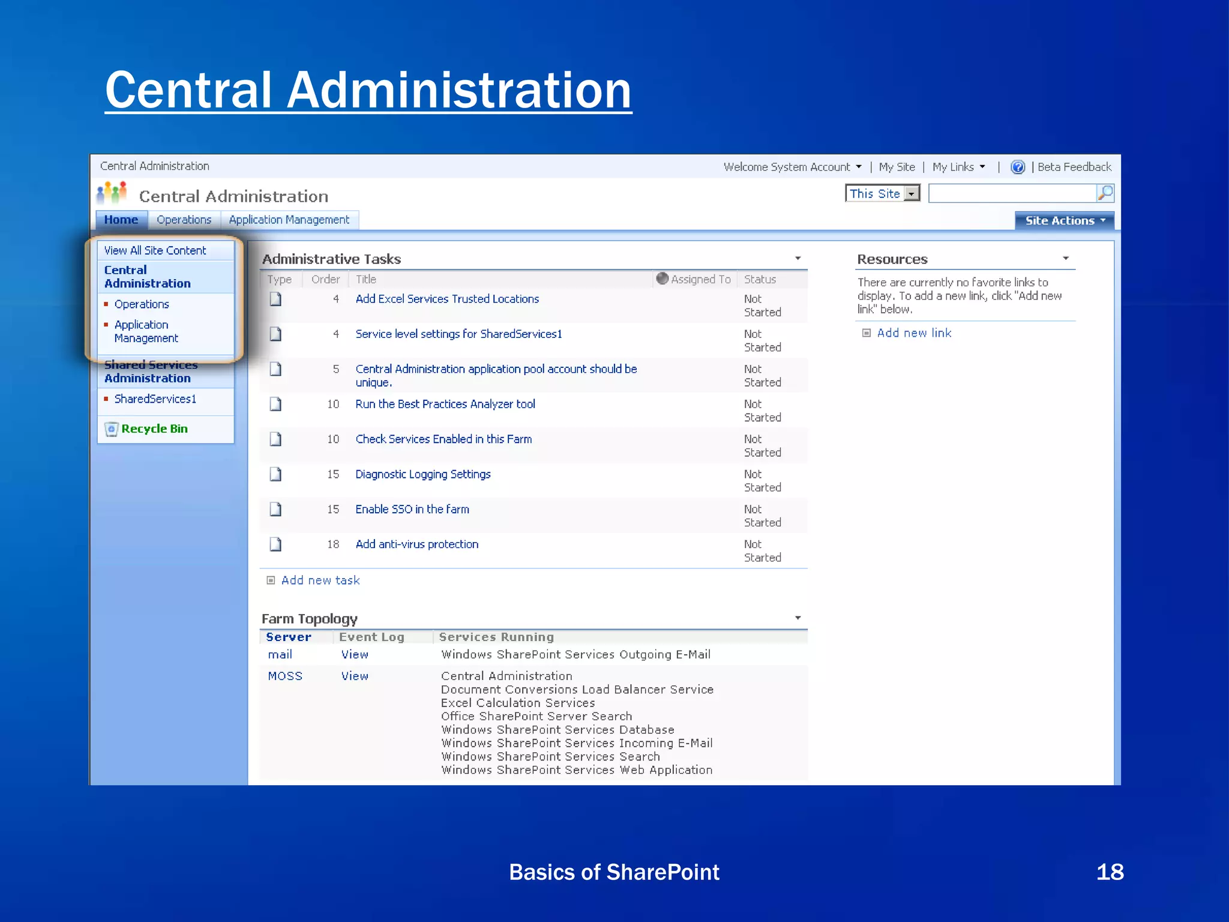Click inside the search text box
The image size is (1229, 922).
1012,193
